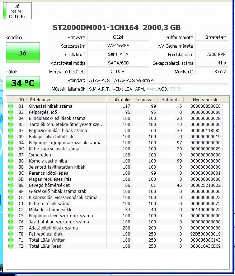Sort by Legross... column header
Image resolution: width=235 pixels, height=276 pixels.
click(145, 100)
